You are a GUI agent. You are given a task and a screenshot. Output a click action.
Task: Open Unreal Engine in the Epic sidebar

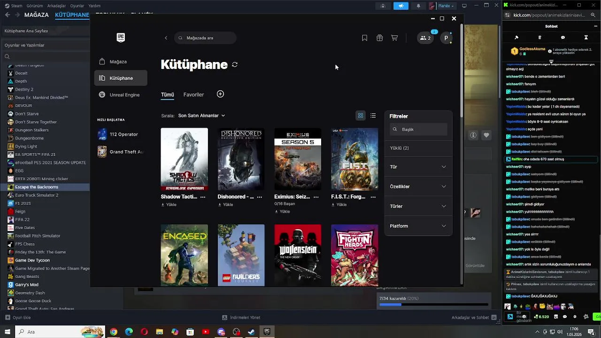coord(121,94)
